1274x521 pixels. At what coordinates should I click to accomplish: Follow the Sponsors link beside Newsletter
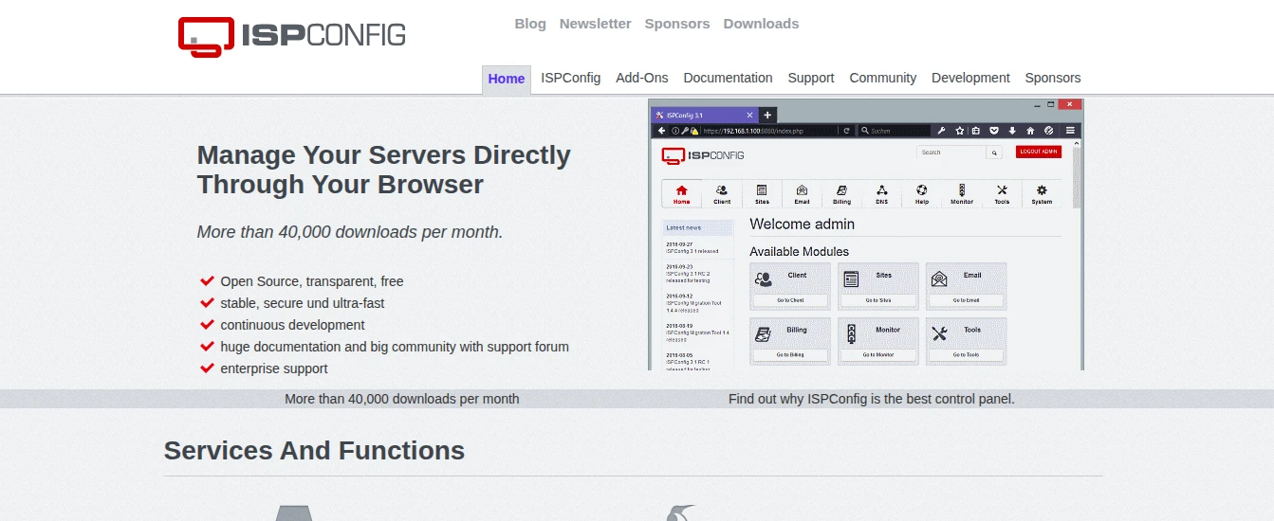(x=677, y=24)
